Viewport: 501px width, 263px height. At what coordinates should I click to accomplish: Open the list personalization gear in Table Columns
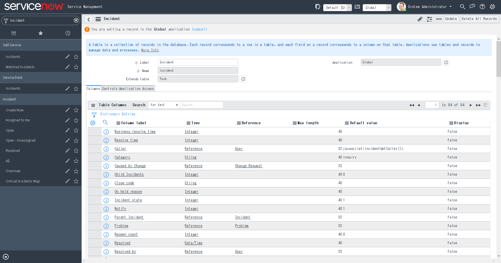(x=92, y=123)
